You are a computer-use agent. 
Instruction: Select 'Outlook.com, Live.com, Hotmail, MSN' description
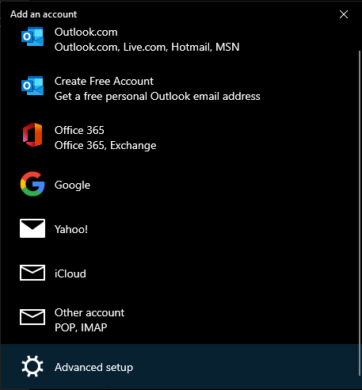147,48
